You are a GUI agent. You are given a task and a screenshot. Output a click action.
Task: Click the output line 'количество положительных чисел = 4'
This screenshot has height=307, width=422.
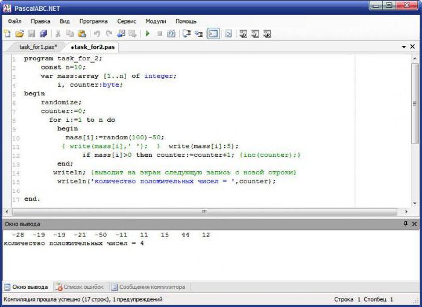(74, 243)
